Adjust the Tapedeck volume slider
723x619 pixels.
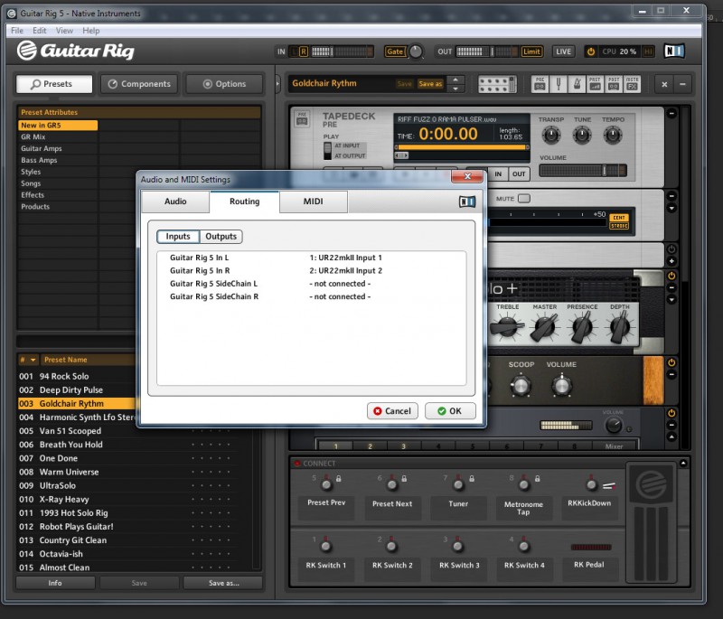point(583,171)
